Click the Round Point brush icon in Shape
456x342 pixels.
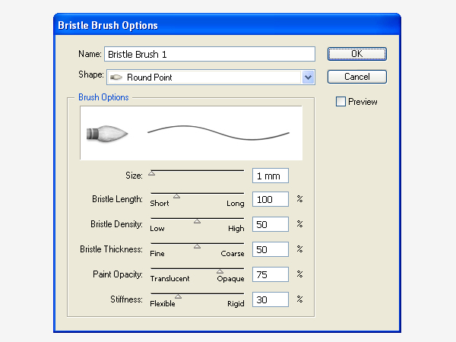(116, 78)
